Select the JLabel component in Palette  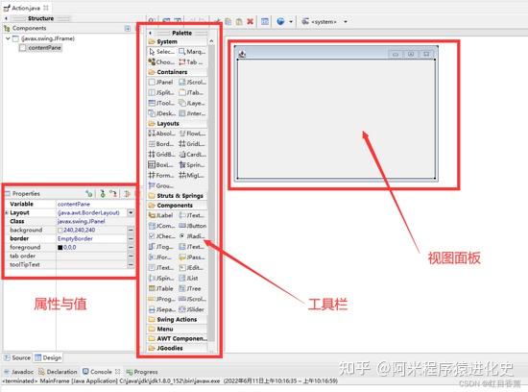161,215
